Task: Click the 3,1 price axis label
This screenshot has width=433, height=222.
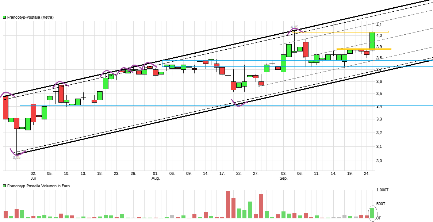Action: (x=379, y=146)
